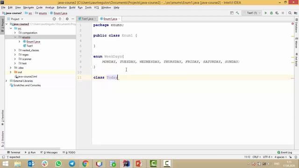Open Windows Start menu

click(5, 164)
